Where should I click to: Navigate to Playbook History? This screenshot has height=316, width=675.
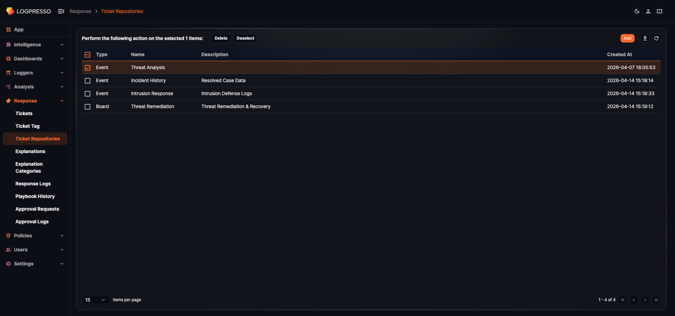tap(35, 196)
